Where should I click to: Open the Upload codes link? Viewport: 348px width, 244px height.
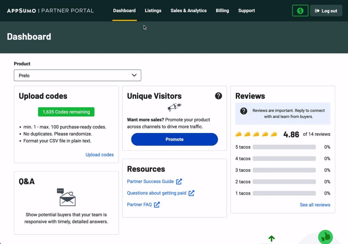[x=99, y=154]
